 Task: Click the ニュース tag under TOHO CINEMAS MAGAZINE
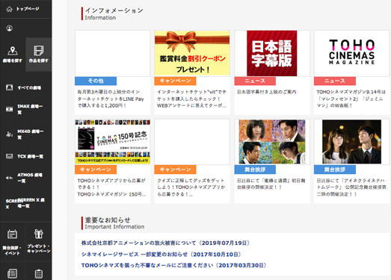[x=335, y=81]
